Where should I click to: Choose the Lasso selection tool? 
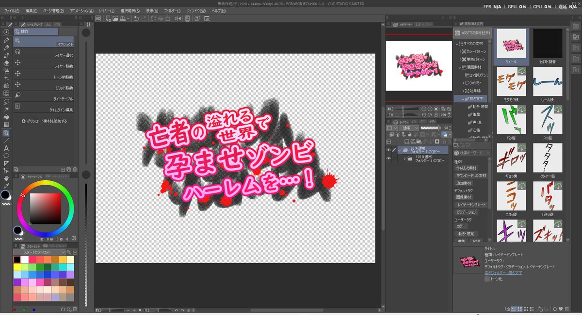[x=6, y=102]
